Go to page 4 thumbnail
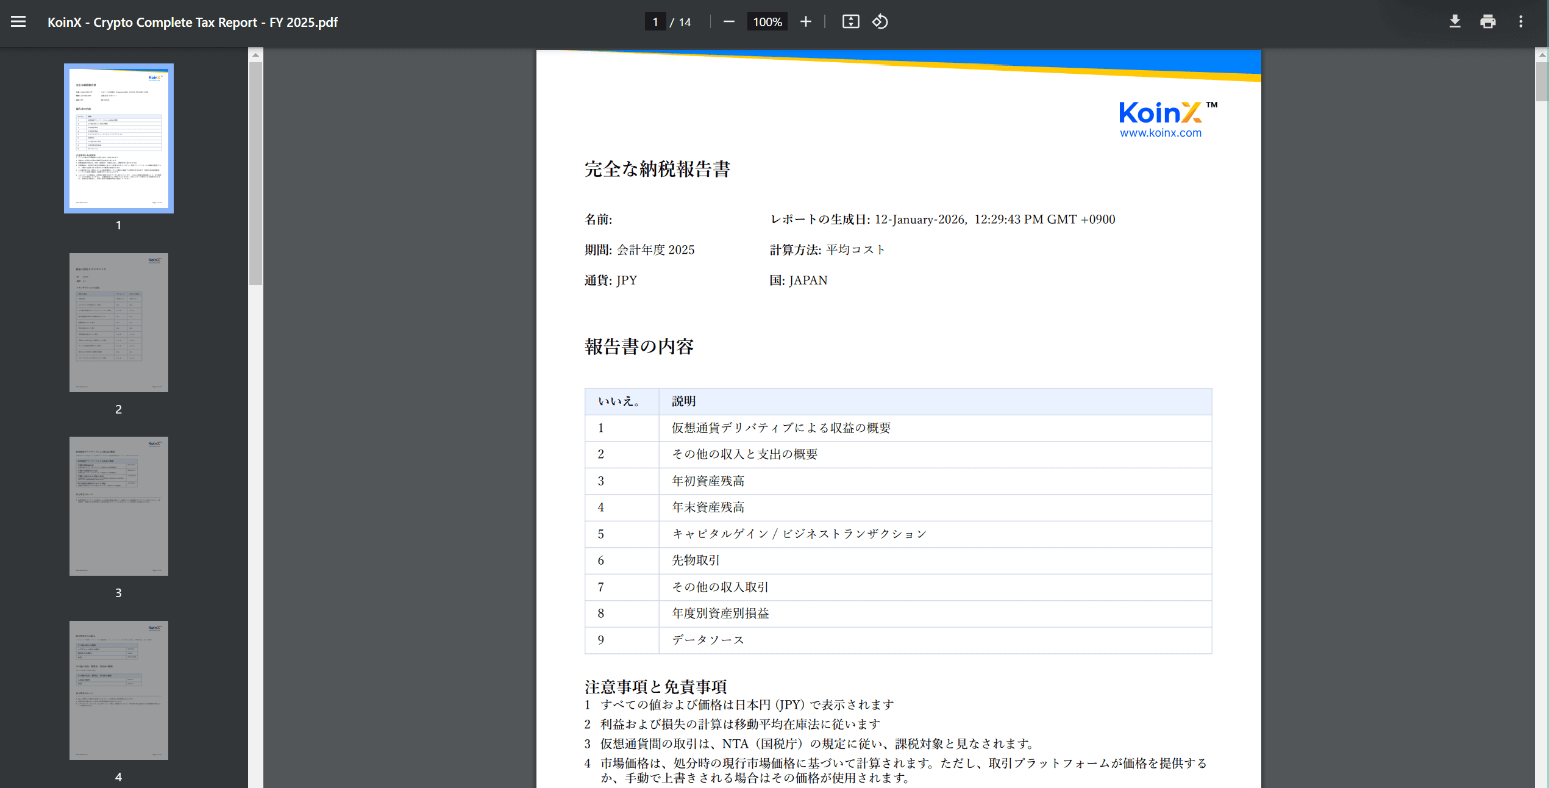Viewport: 1549px width, 788px height. pos(119,690)
